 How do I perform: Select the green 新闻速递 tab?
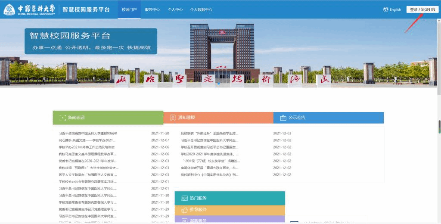click(x=108, y=118)
